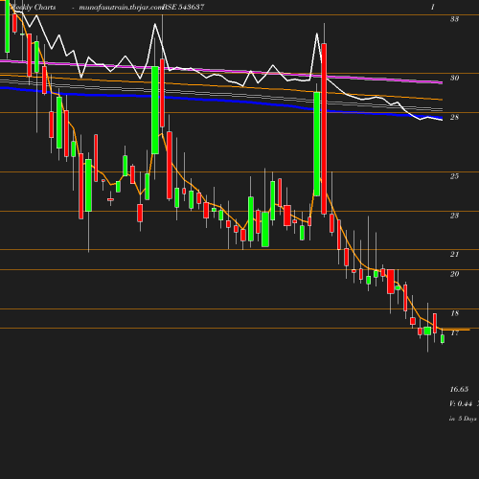Click the price axis label 18
The image size is (479, 479).
click(x=454, y=313)
